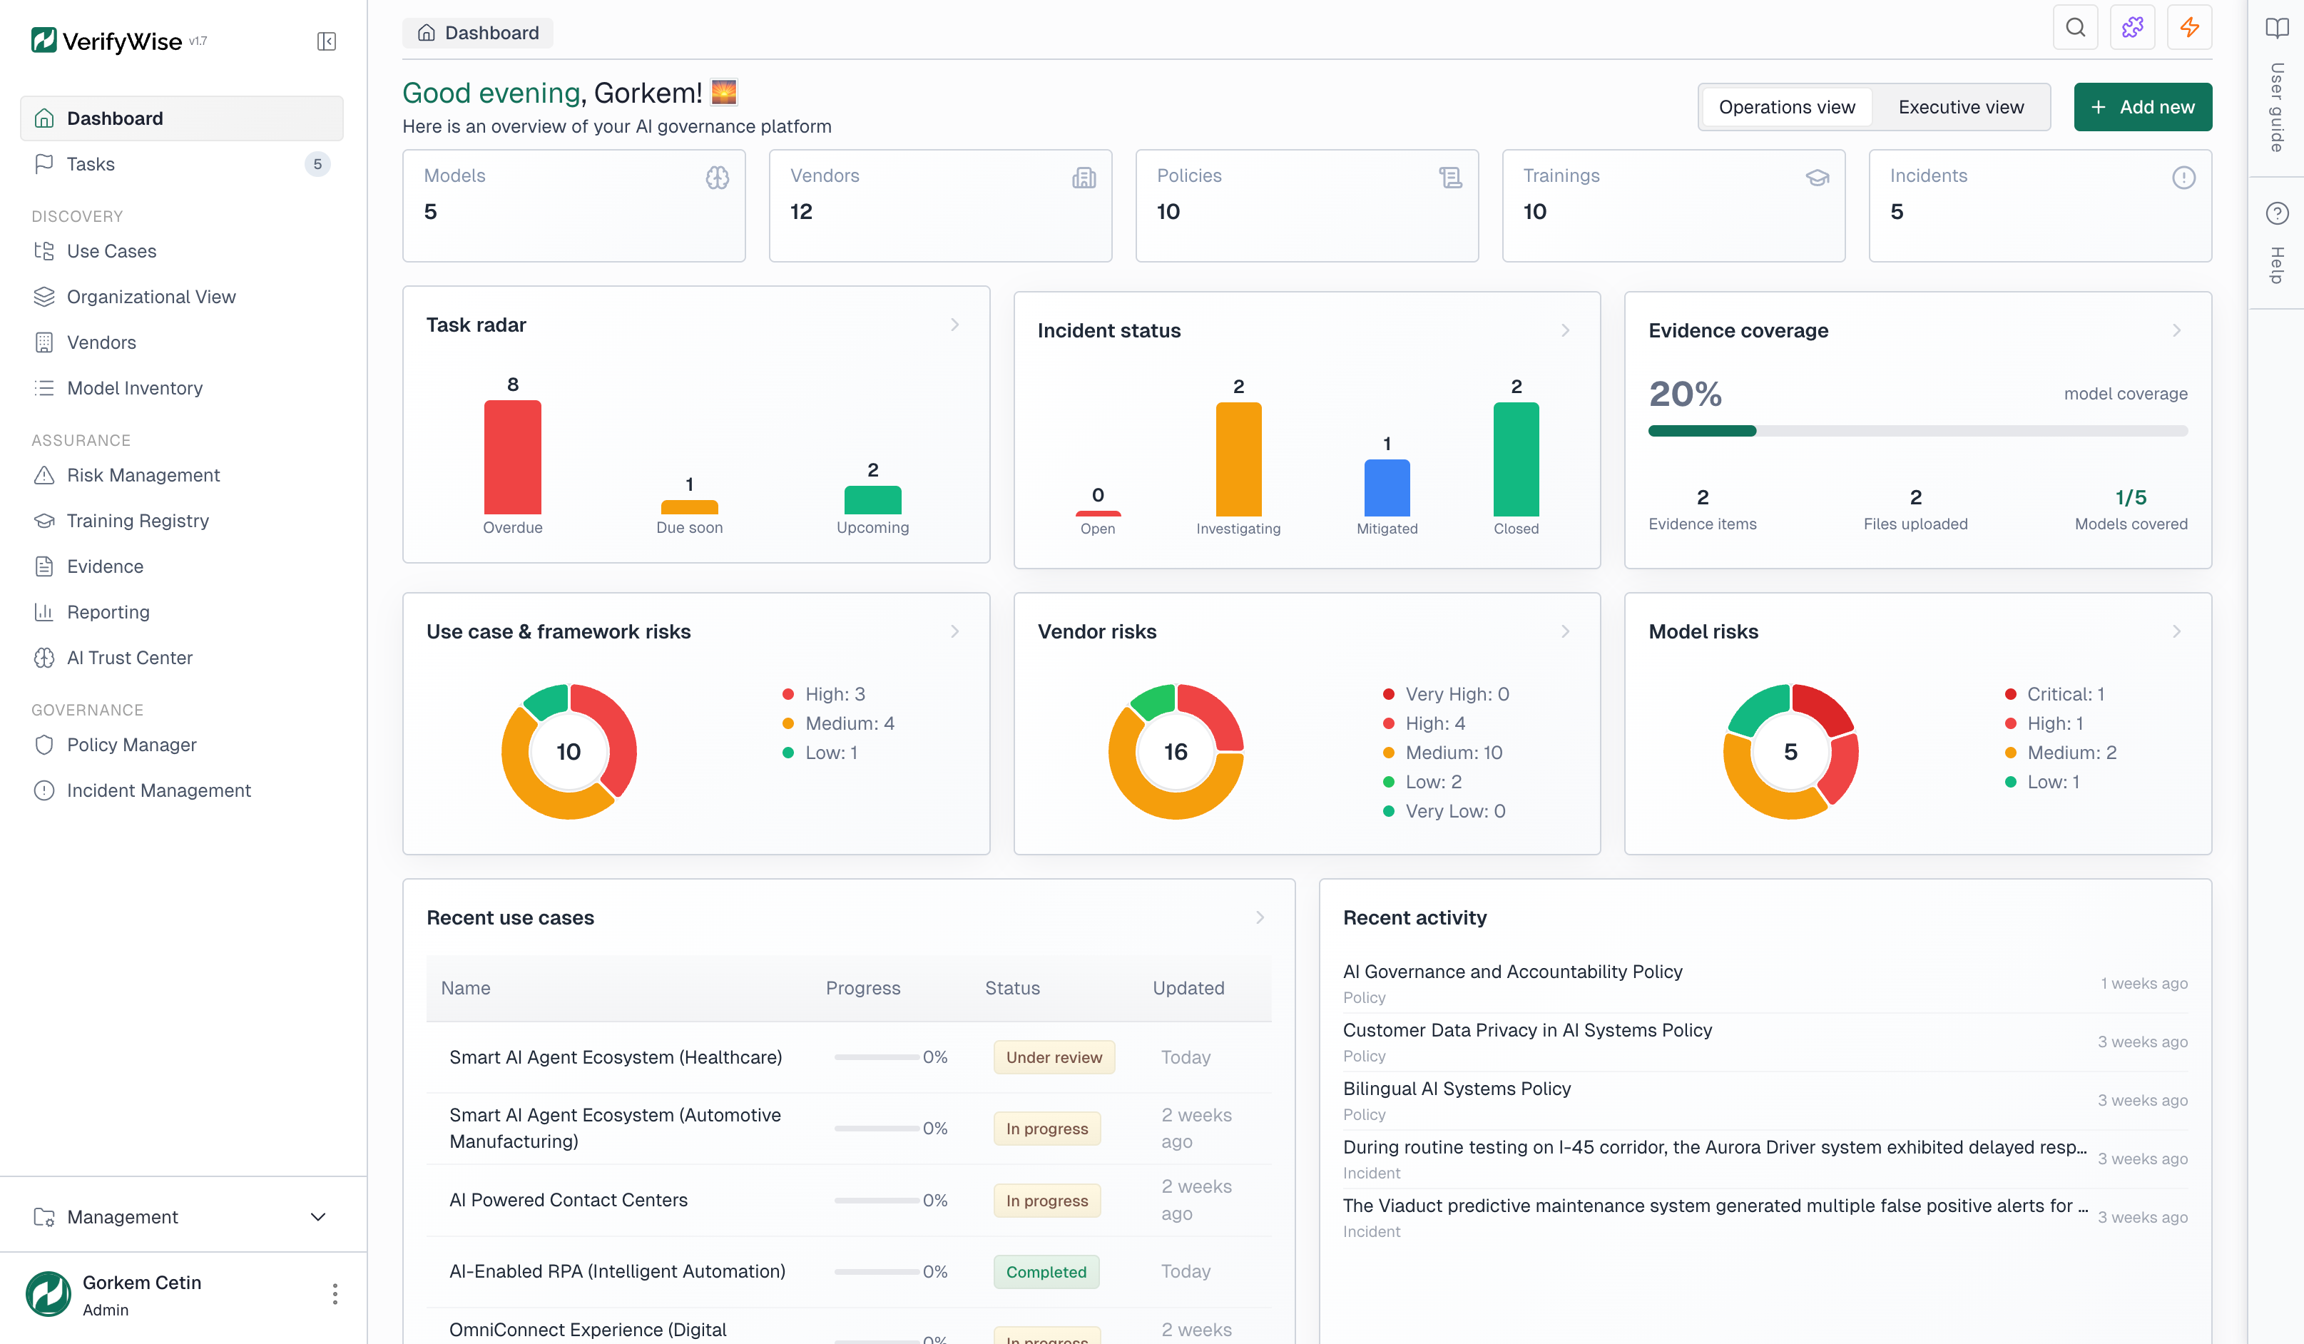The width and height of the screenshot is (2304, 1344).
Task: Click the Add new button
Action: click(x=2142, y=107)
